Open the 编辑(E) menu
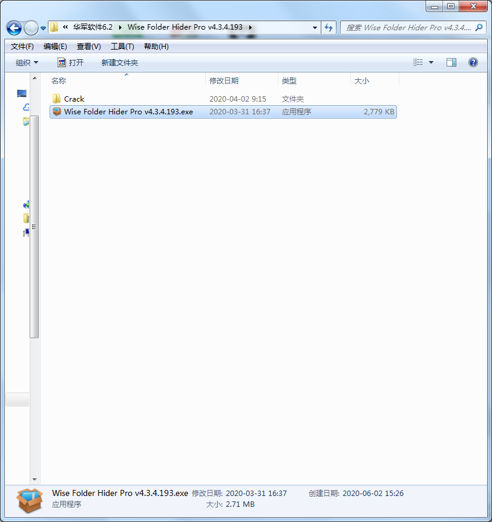 coord(55,47)
